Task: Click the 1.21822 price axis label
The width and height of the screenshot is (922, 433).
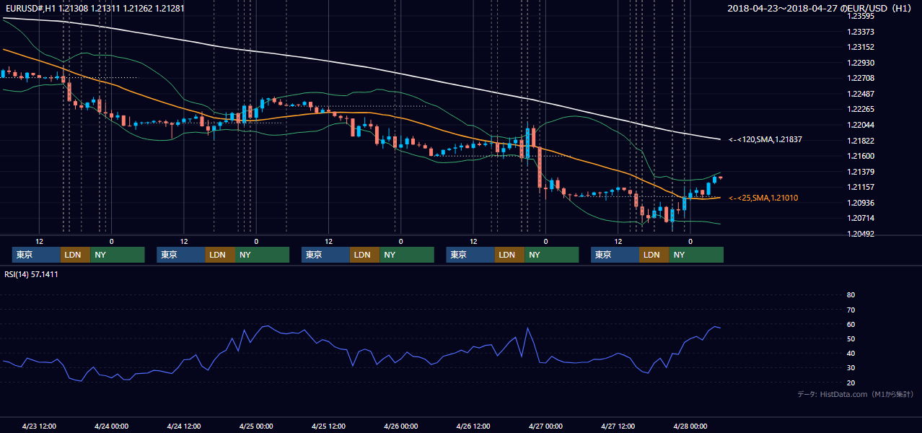Action: point(860,141)
